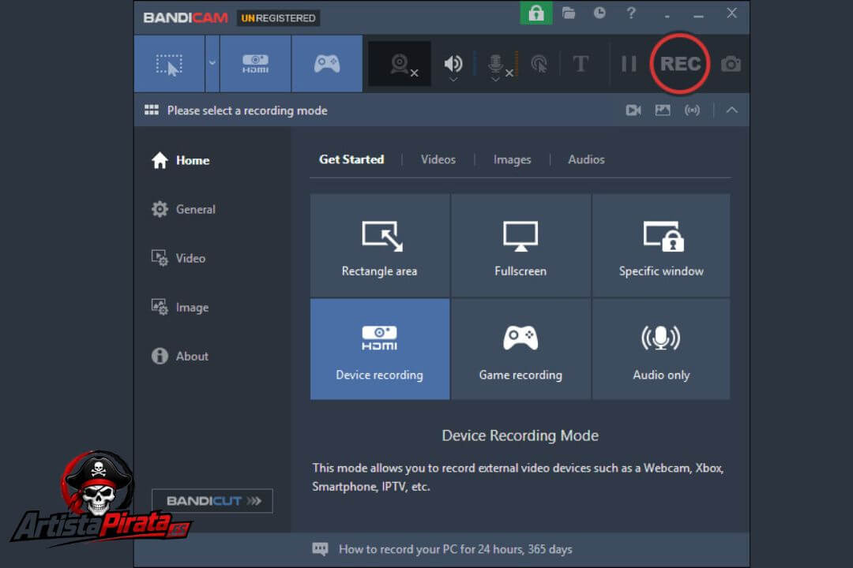This screenshot has width=853, height=568.
Task: Open Image settings
Action: (180, 307)
